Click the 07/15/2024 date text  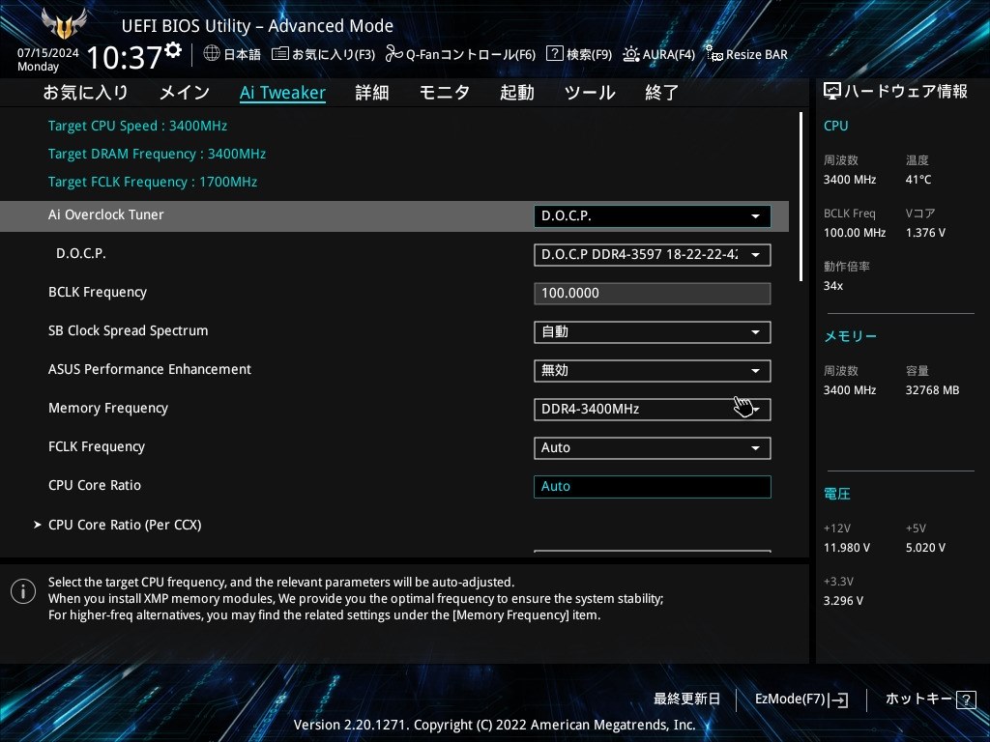point(48,53)
